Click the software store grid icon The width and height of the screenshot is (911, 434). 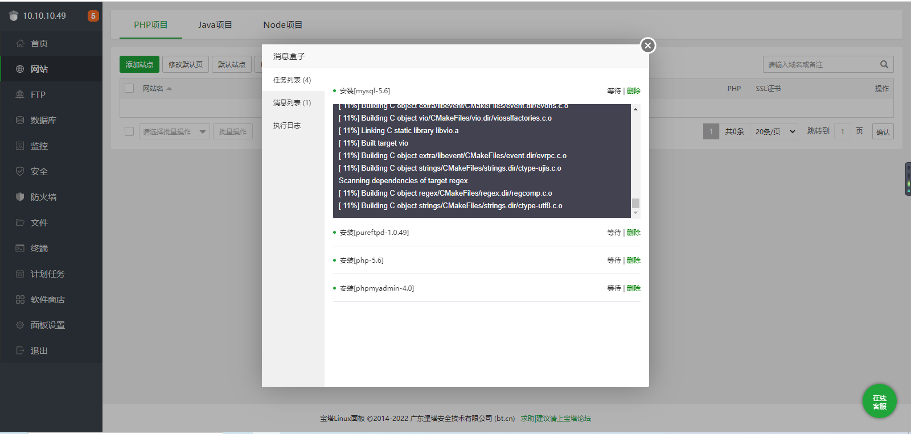20,300
